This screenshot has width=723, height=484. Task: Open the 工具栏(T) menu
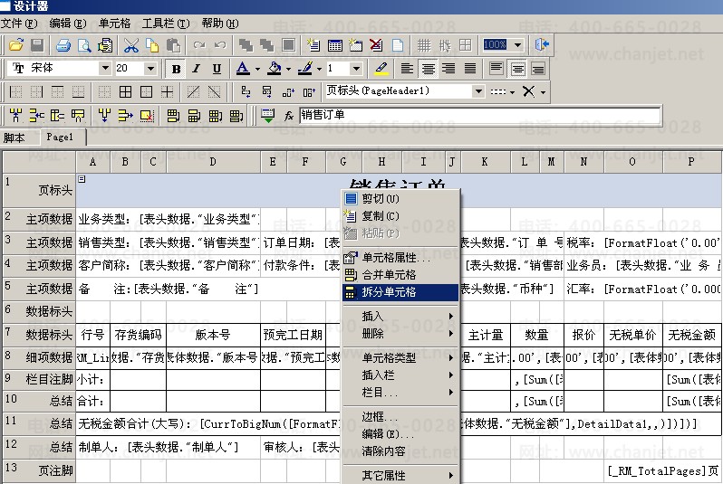[166, 23]
